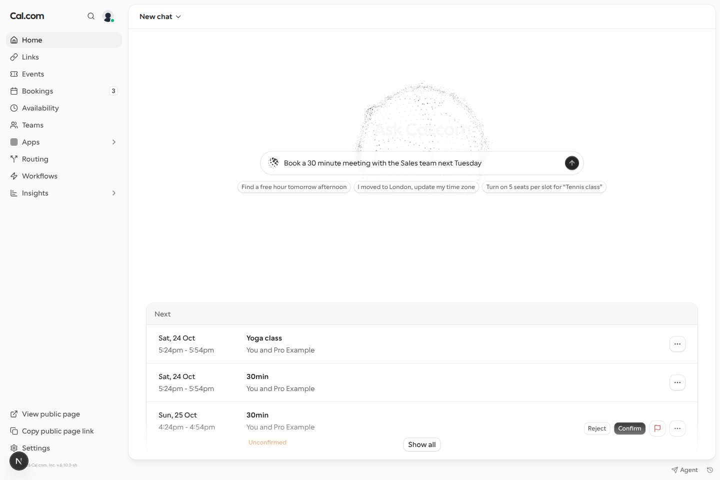Open Teams in the sidebar

(64, 125)
